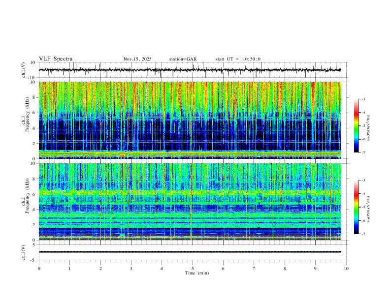Click the 'start UT = 10:50:0' text
This screenshot has height=301, width=390.
tap(238, 59)
